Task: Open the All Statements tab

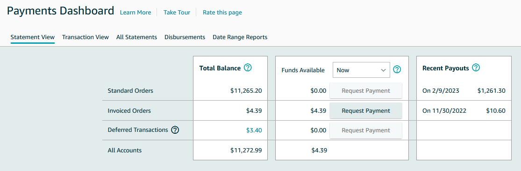Action: pos(136,37)
